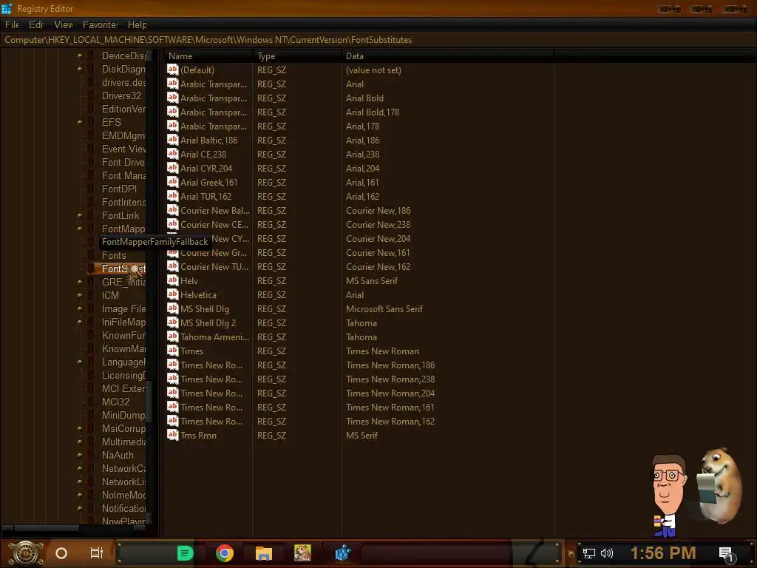Click the ab icon for Arial TUR,162
The width and height of the screenshot is (757, 568).
point(172,195)
